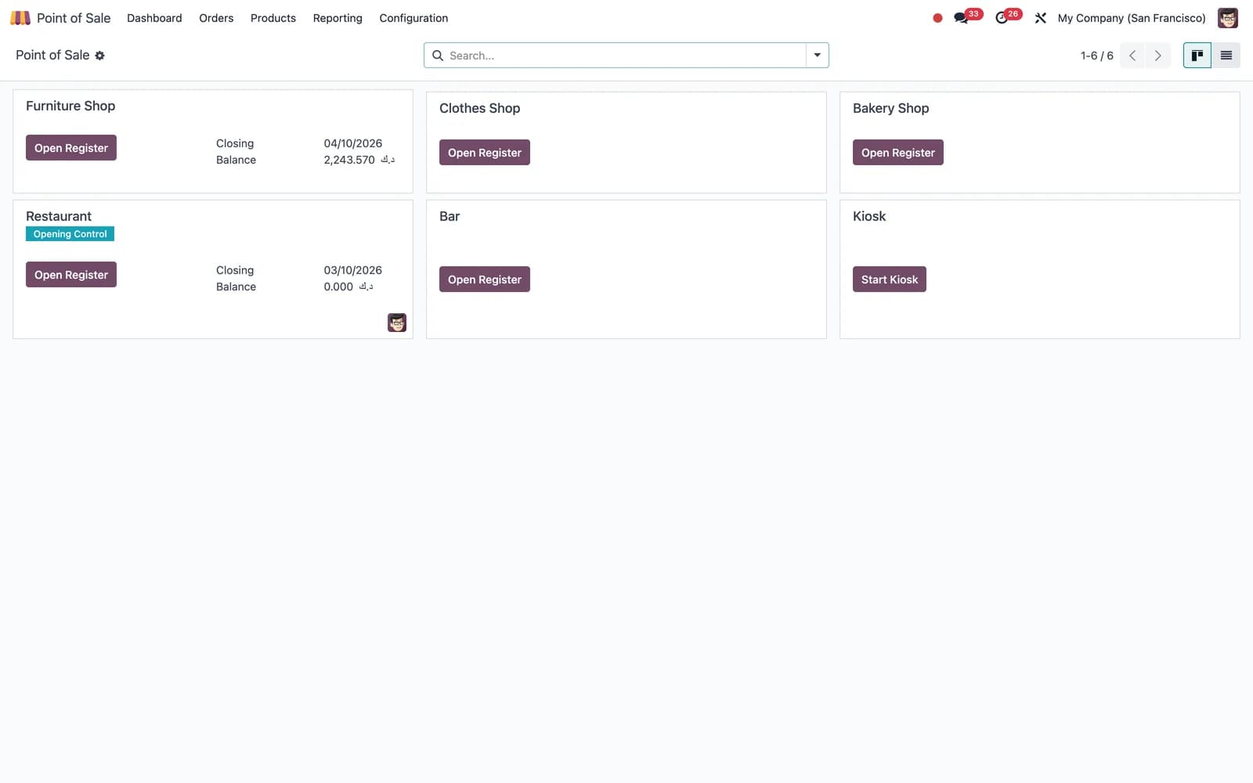The image size is (1253, 783).
Task: Click the Clothes Shop card title
Action: [x=479, y=108]
